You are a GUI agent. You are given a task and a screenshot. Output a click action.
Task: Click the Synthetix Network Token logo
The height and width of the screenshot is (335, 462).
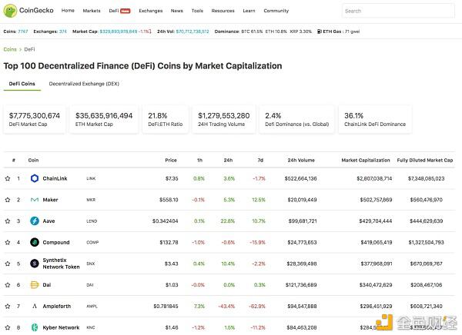35,264
